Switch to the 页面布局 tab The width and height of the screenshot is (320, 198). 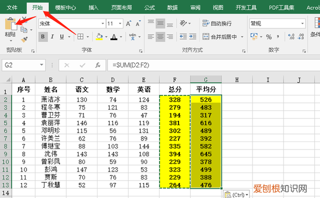[121, 8]
